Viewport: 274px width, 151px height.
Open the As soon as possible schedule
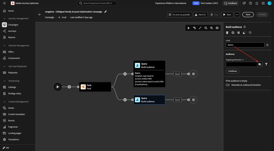(180, 15)
